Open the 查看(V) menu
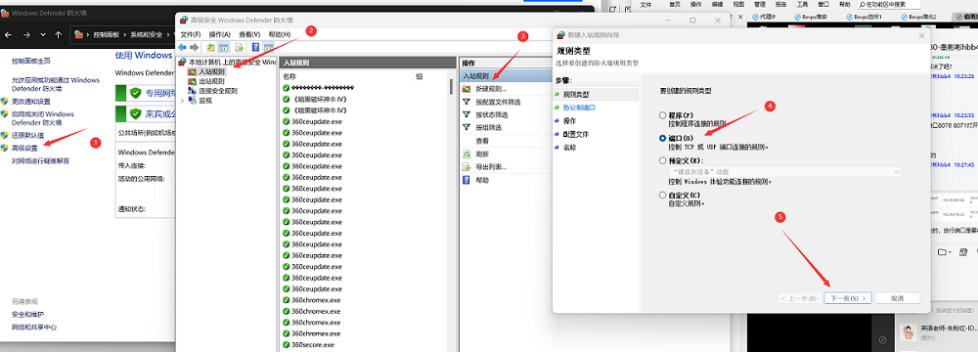This screenshot has height=352, width=978. coord(249,34)
